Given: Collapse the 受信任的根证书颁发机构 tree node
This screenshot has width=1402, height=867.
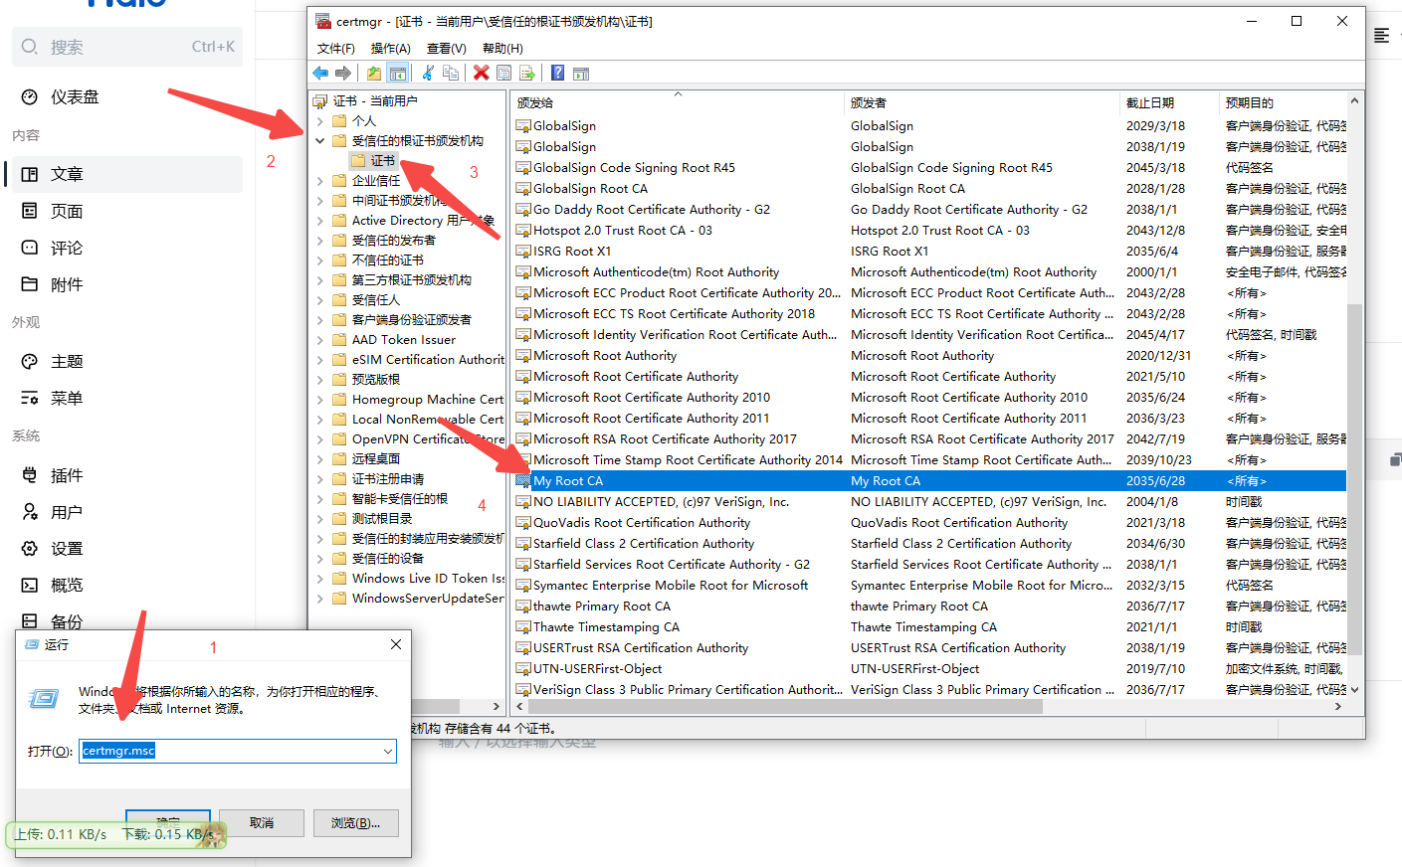Looking at the screenshot, I should (319, 141).
